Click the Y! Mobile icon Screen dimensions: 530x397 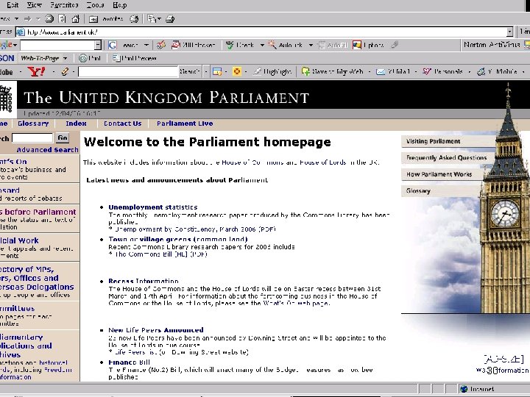[x=481, y=71]
